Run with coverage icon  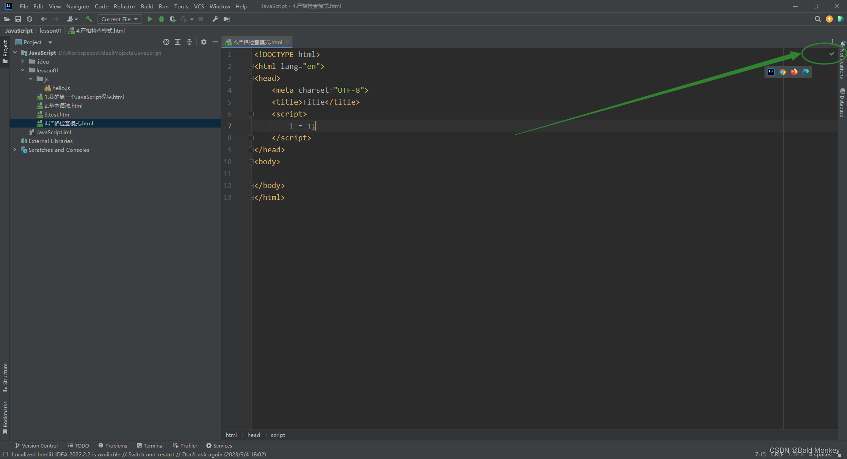pos(172,19)
